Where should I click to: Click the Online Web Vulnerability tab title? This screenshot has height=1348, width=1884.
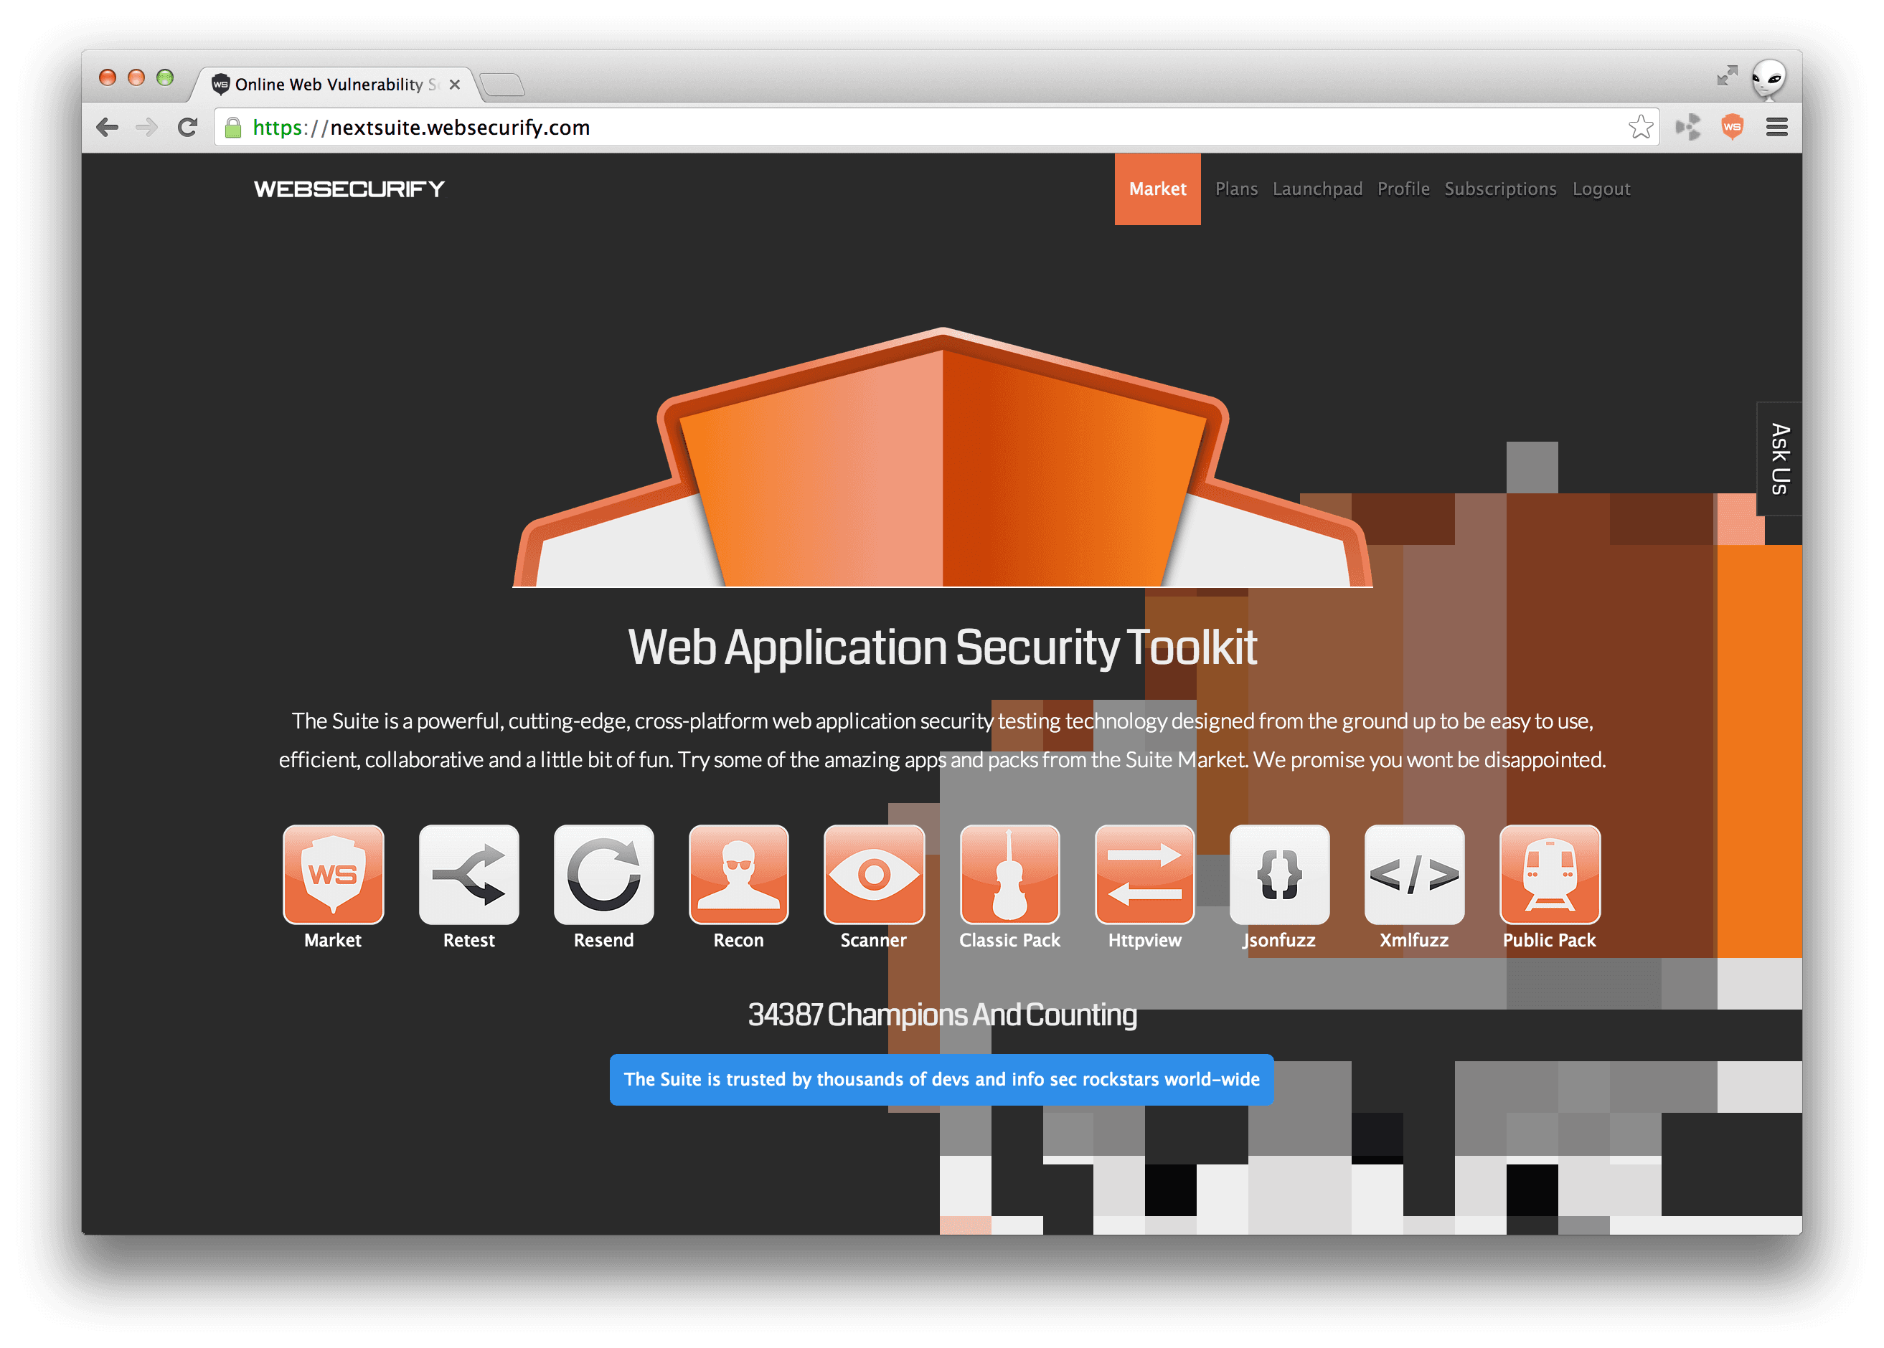(x=336, y=85)
